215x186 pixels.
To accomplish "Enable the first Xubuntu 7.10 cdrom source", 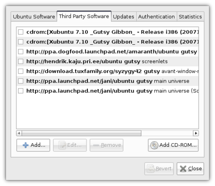I will pyautogui.click(x=21, y=32).
